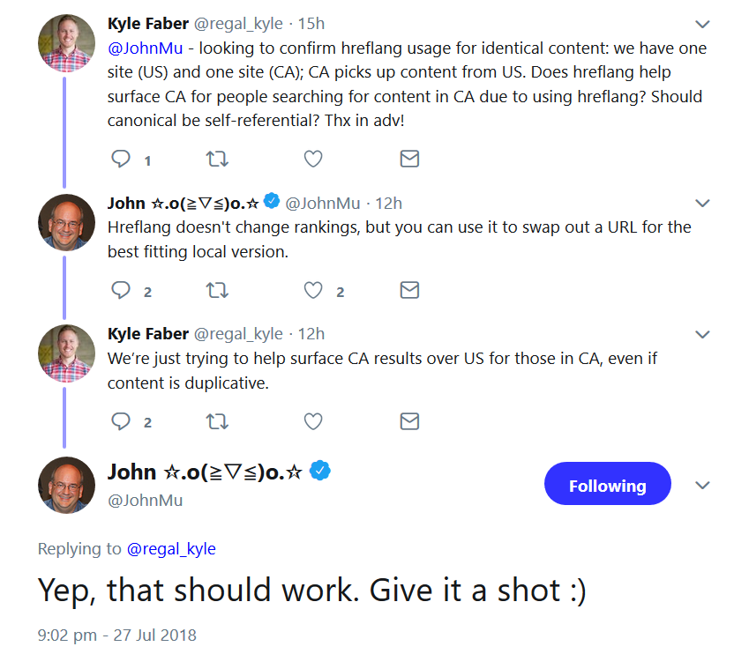
Task: Retweet John's 'Hreflang doesn't change rankings' tweet
Action: point(216,290)
